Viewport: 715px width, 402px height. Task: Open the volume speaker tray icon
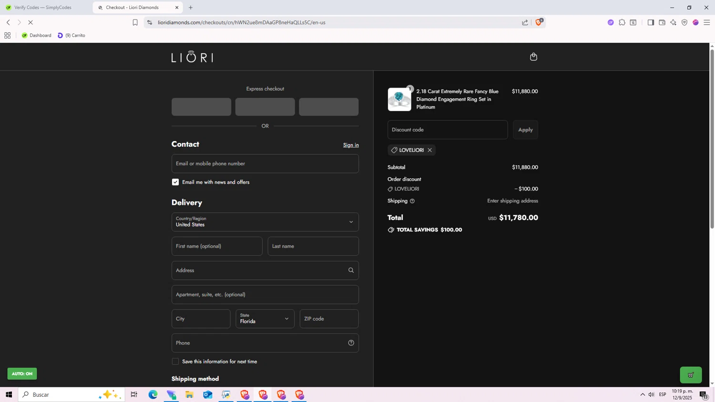pos(651,394)
